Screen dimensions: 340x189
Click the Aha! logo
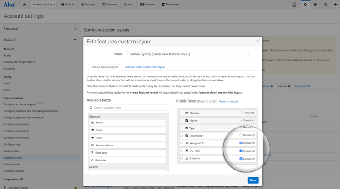(x=10, y=5)
